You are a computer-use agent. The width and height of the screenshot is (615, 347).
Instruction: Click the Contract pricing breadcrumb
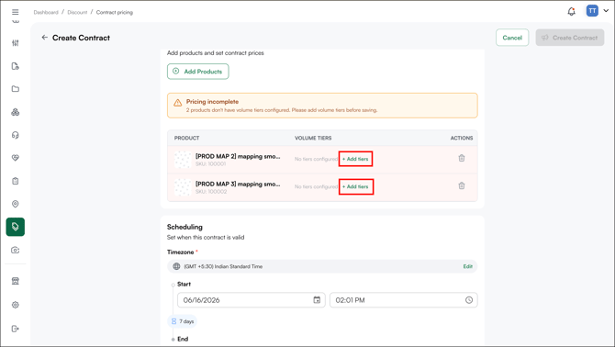pyautogui.click(x=115, y=12)
